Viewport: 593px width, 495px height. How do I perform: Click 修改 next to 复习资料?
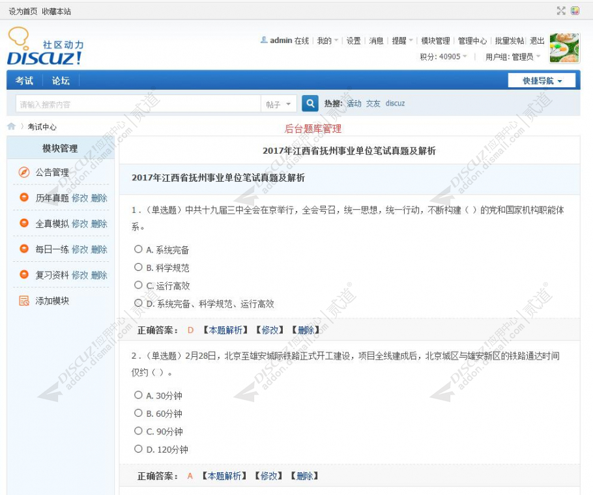(x=80, y=275)
